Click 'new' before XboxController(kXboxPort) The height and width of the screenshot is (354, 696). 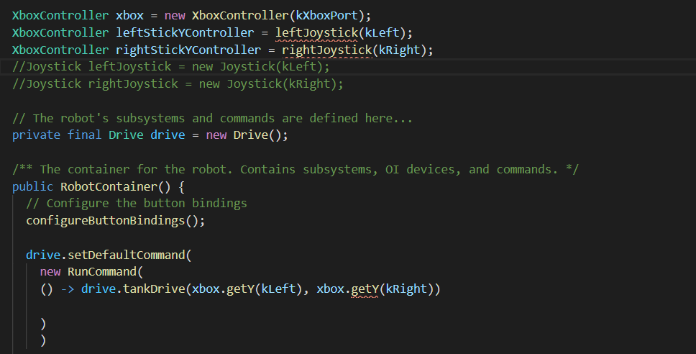[175, 16]
